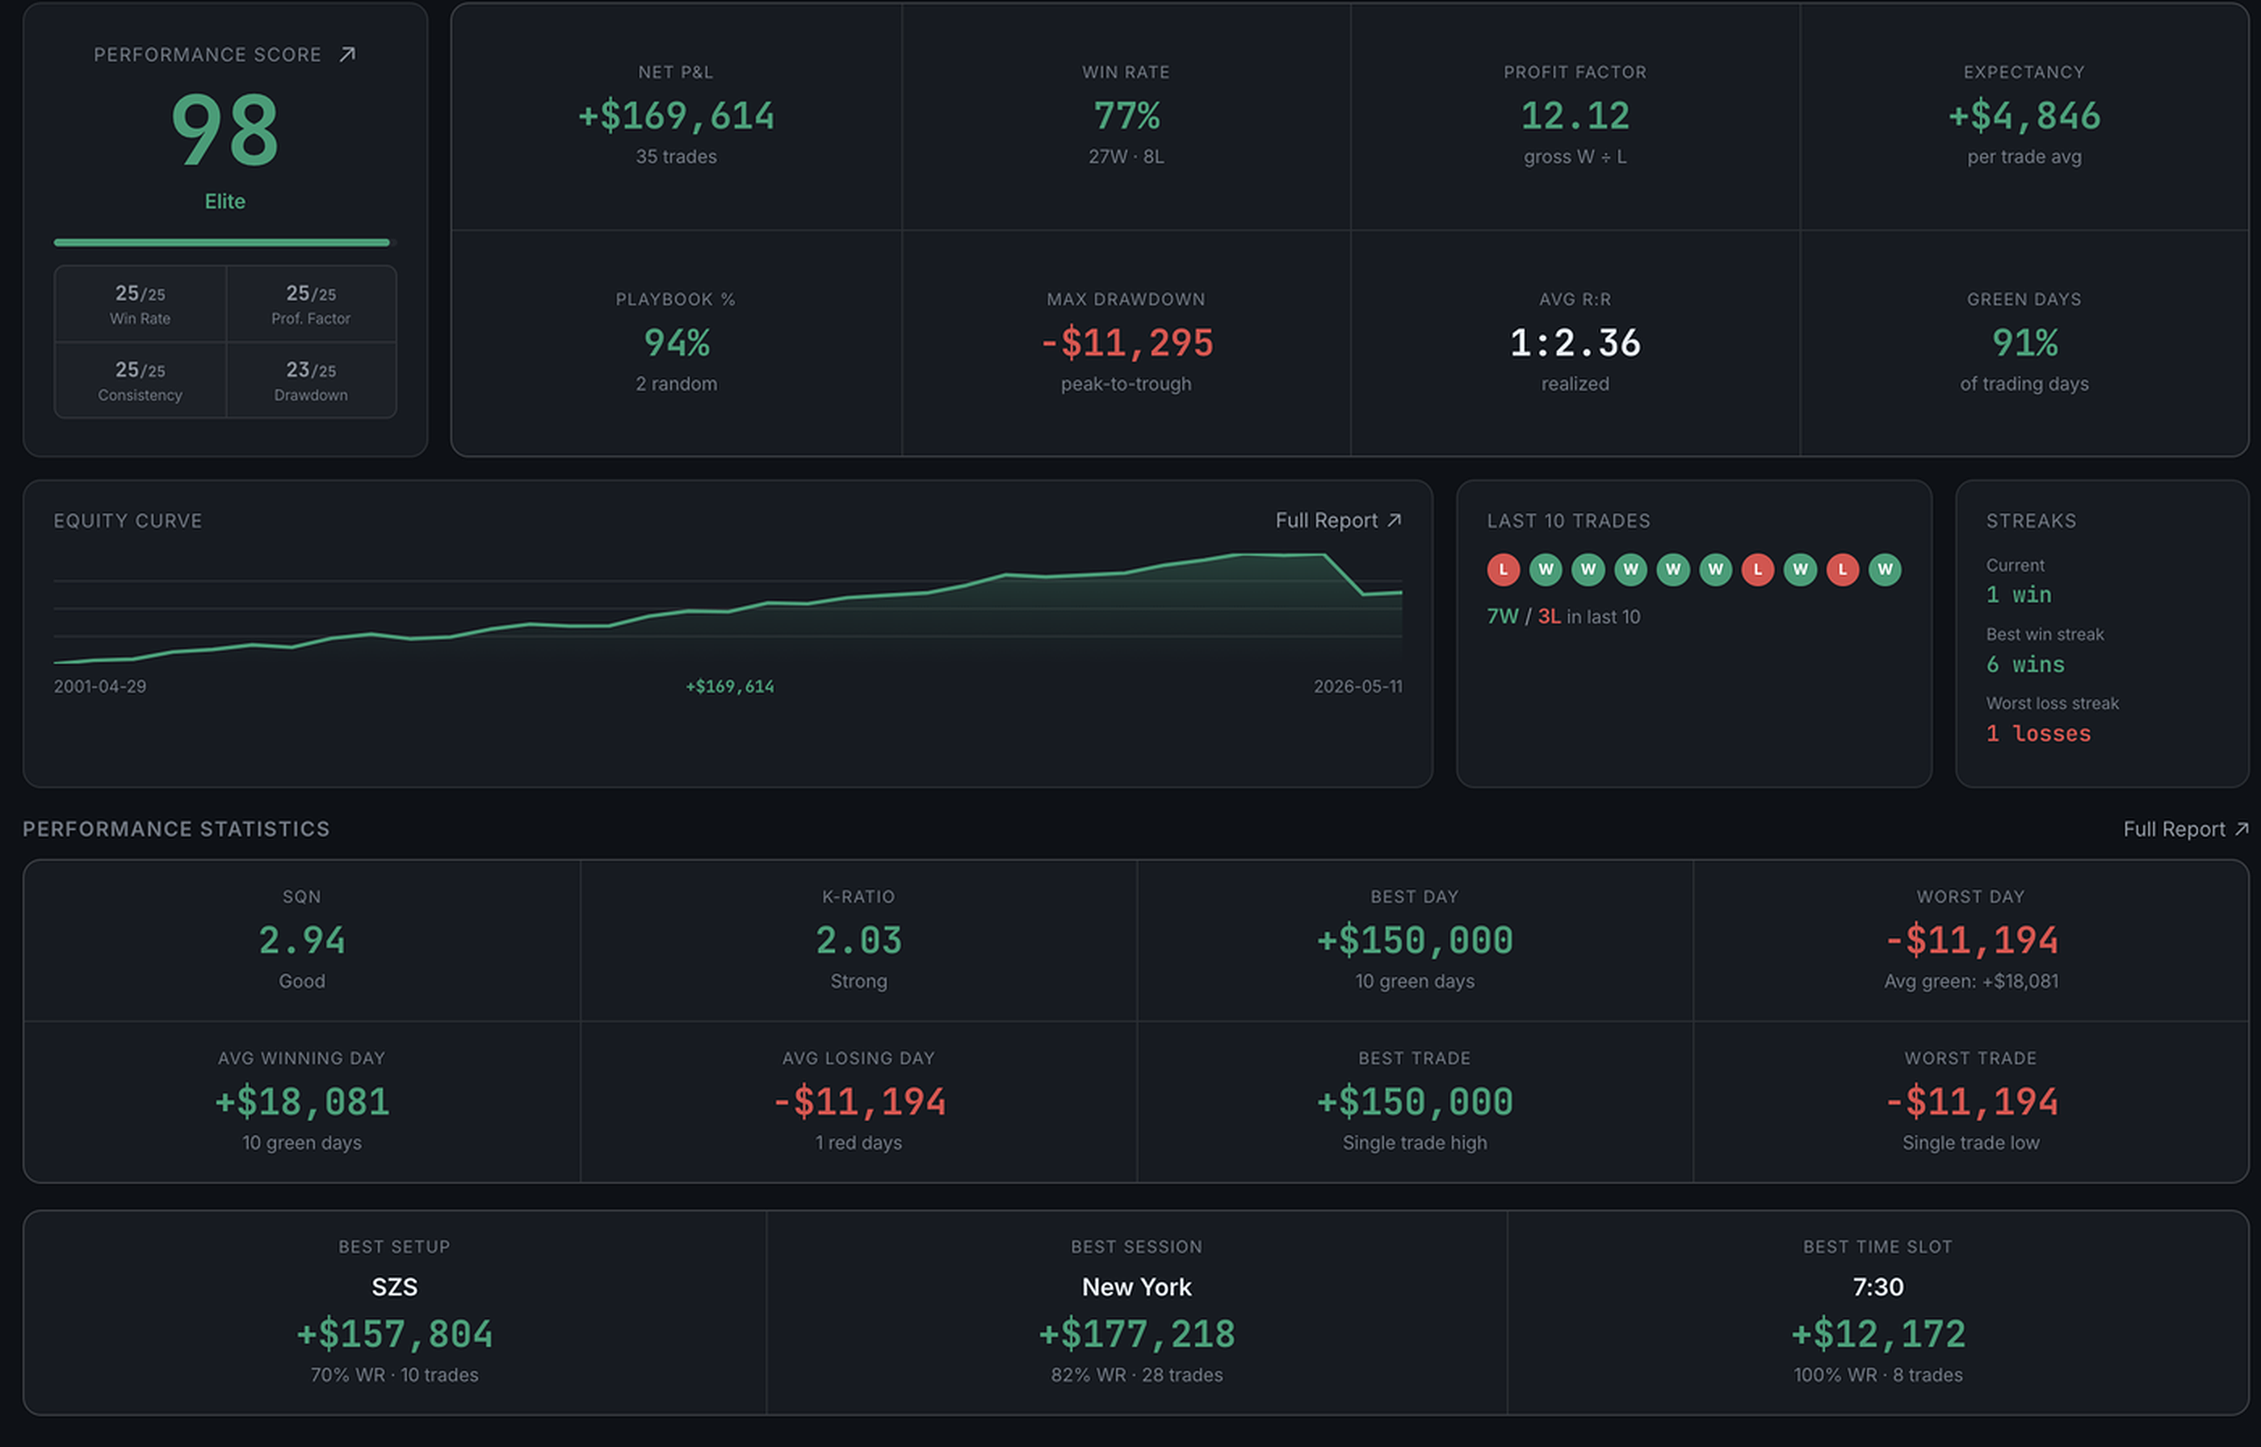Click '35 trades' under Net P&L
Image resolution: width=2261 pixels, height=1447 pixels.
click(x=677, y=157)
